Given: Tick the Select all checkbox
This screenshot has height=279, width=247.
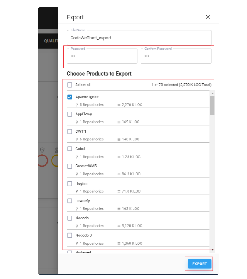Looking at the screenshot, I should pos(70,85).
